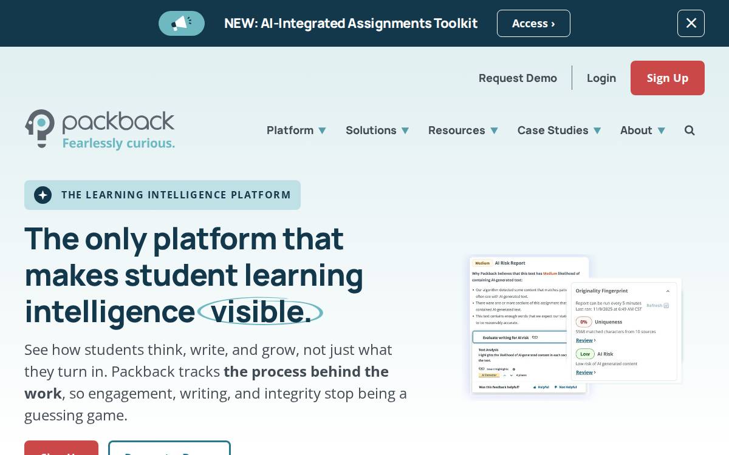Click the Packback logo

100,129
